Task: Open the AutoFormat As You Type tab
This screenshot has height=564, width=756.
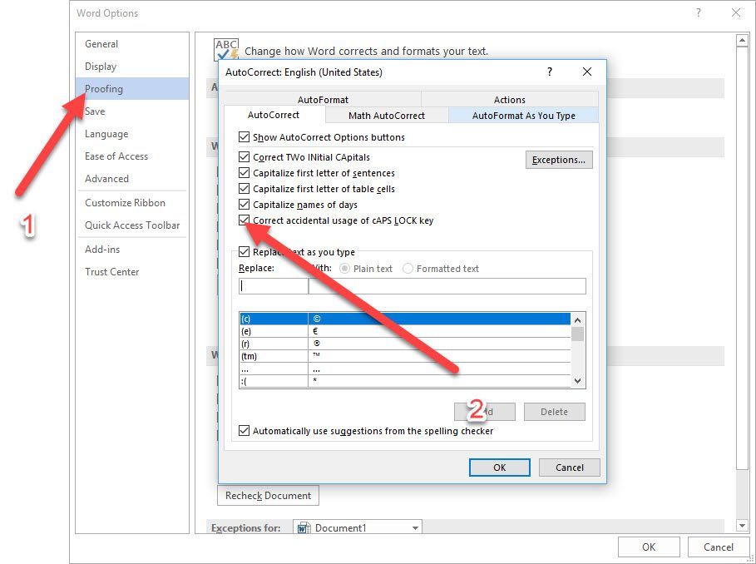Action: pyautogui.click(x=524, y=115)
